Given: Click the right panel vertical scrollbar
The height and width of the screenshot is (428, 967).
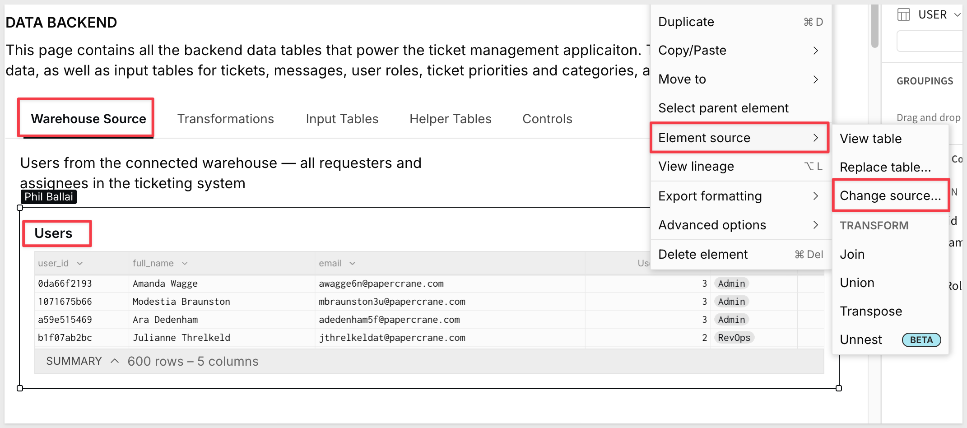Looking at the screenshot, I should pyautogui.click(x=875, y=26).
